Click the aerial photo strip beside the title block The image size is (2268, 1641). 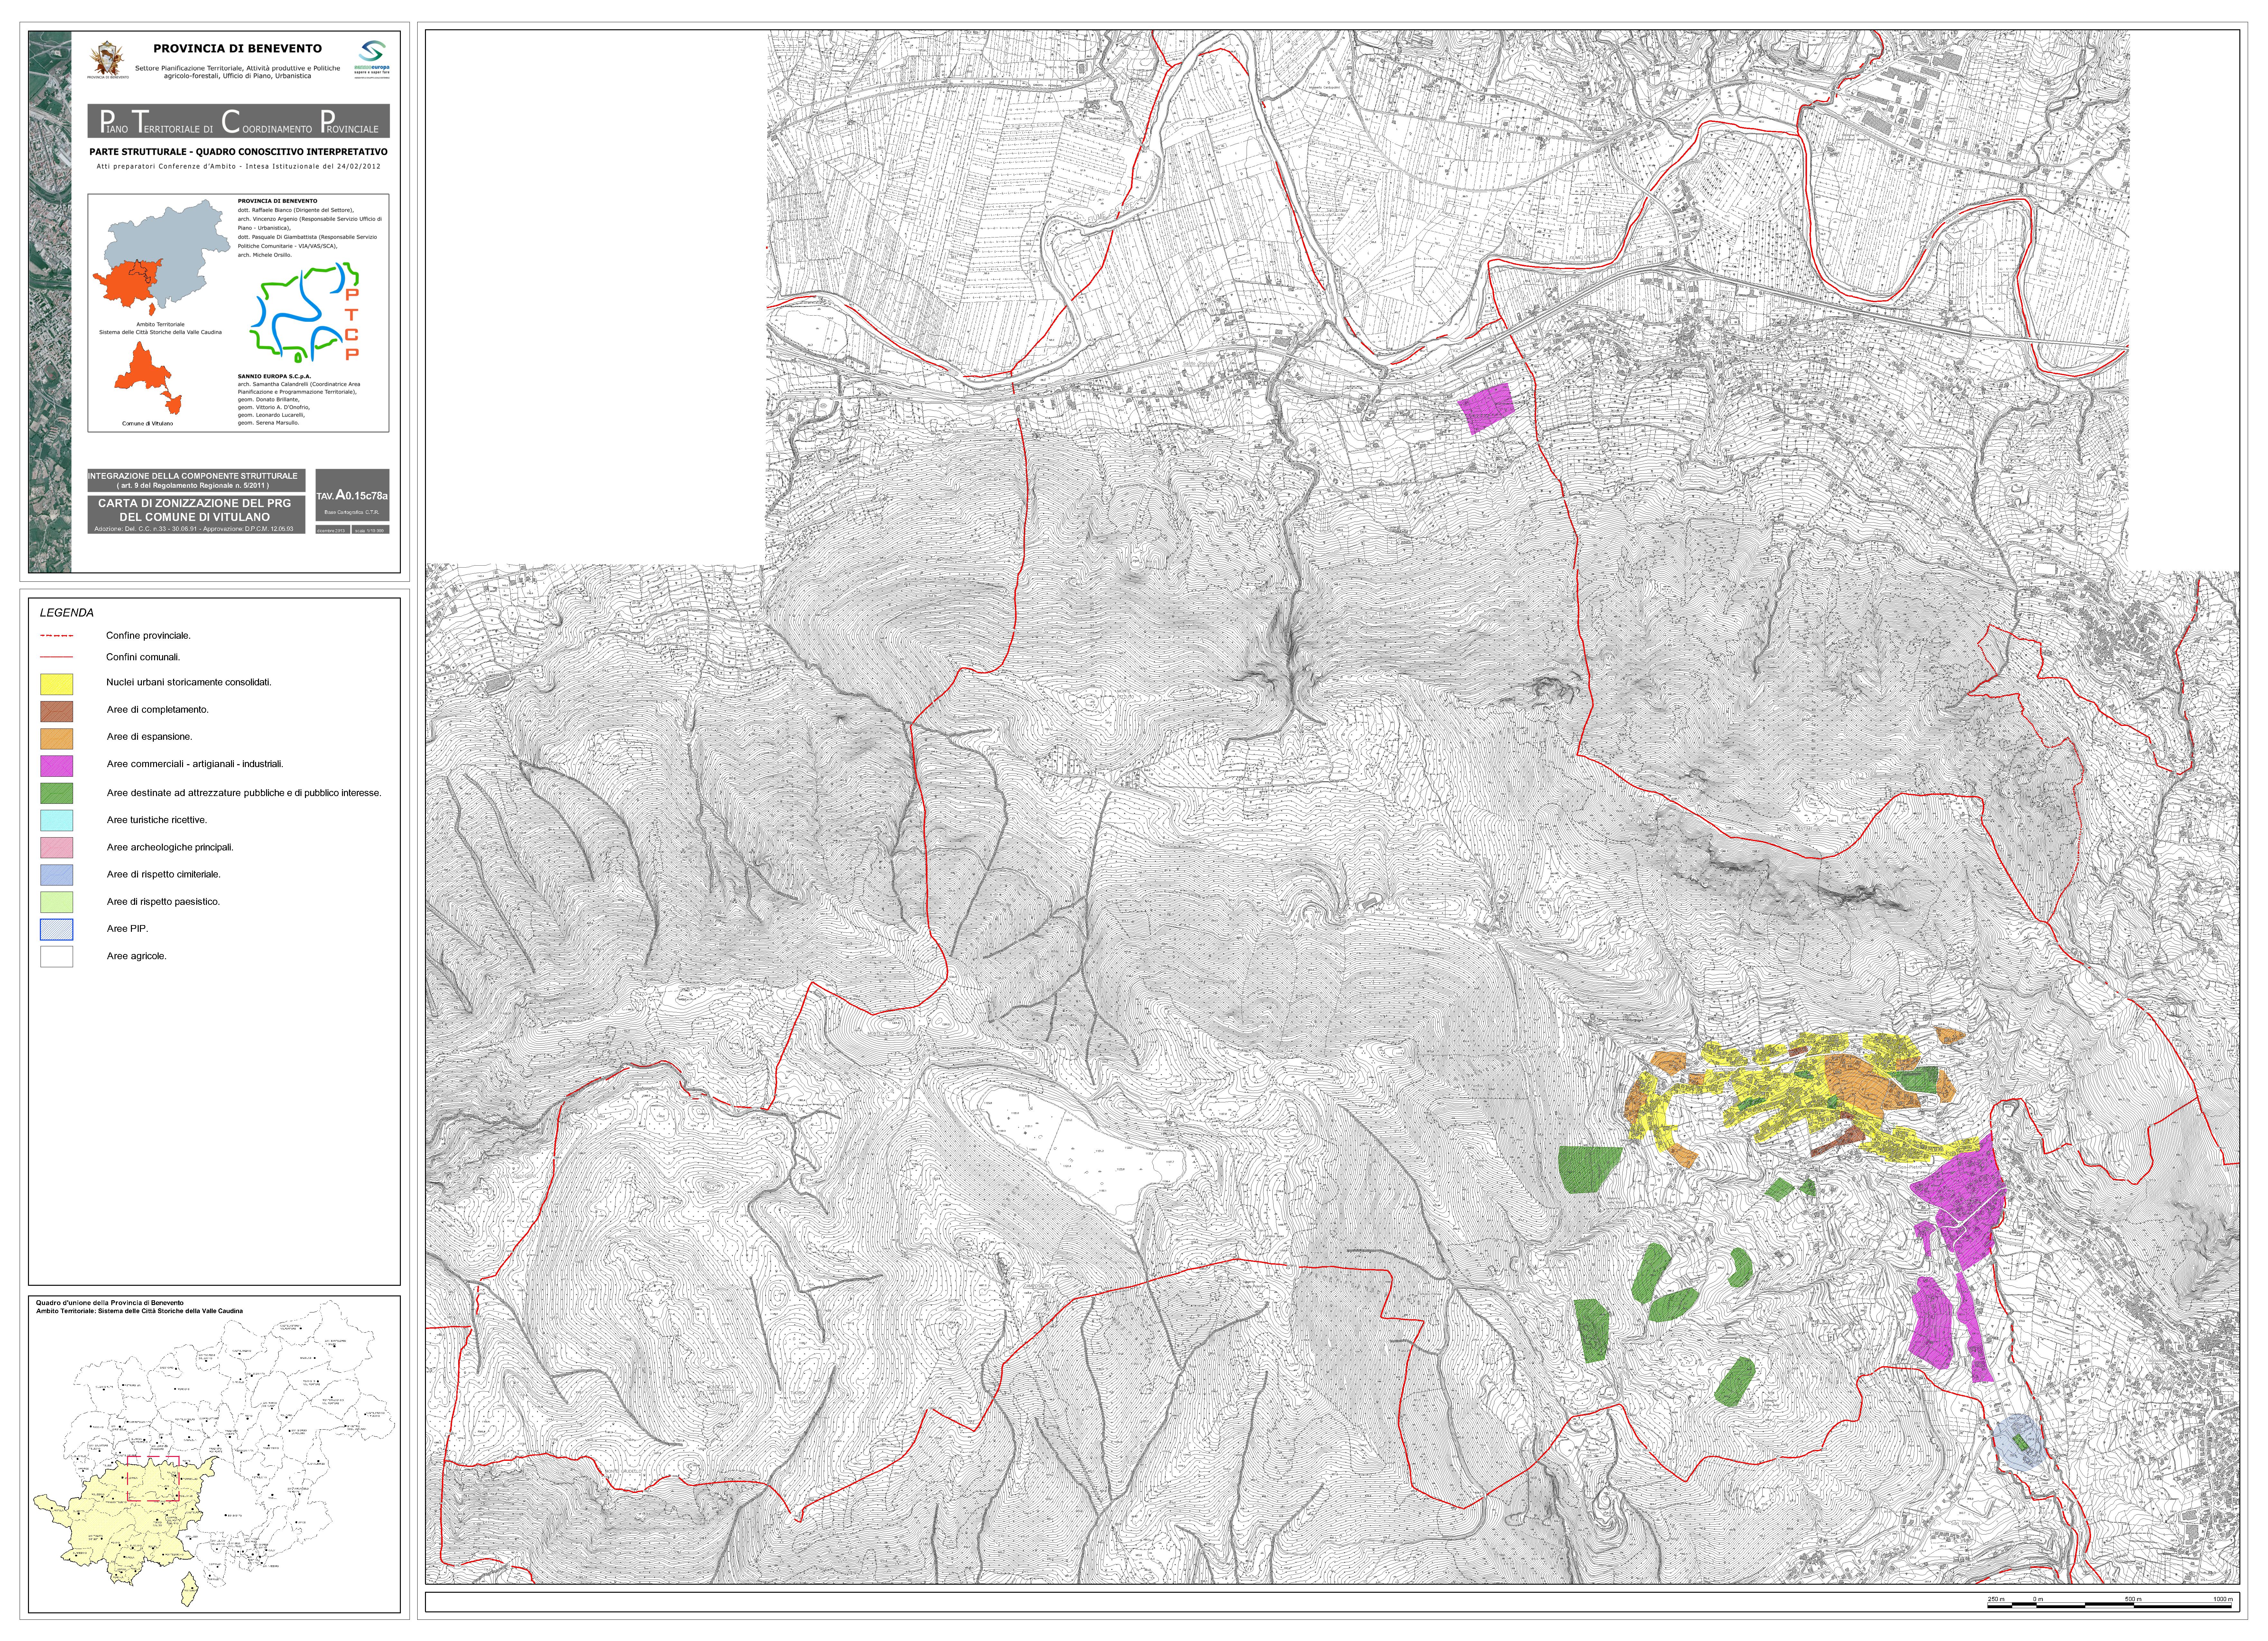pyautogui.click(x=50, y=302)
